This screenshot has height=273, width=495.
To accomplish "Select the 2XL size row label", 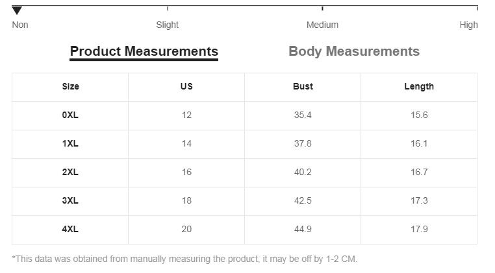I will [70, 172].
